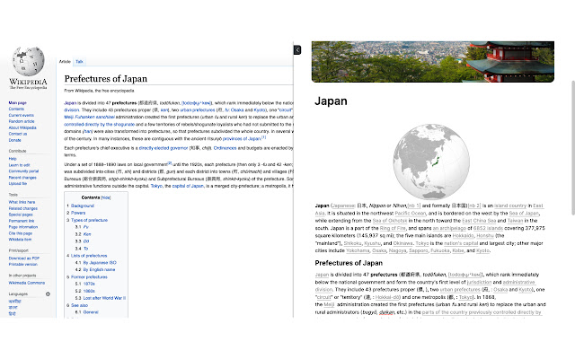Open By English name in Contents

[x=99, y=269]
